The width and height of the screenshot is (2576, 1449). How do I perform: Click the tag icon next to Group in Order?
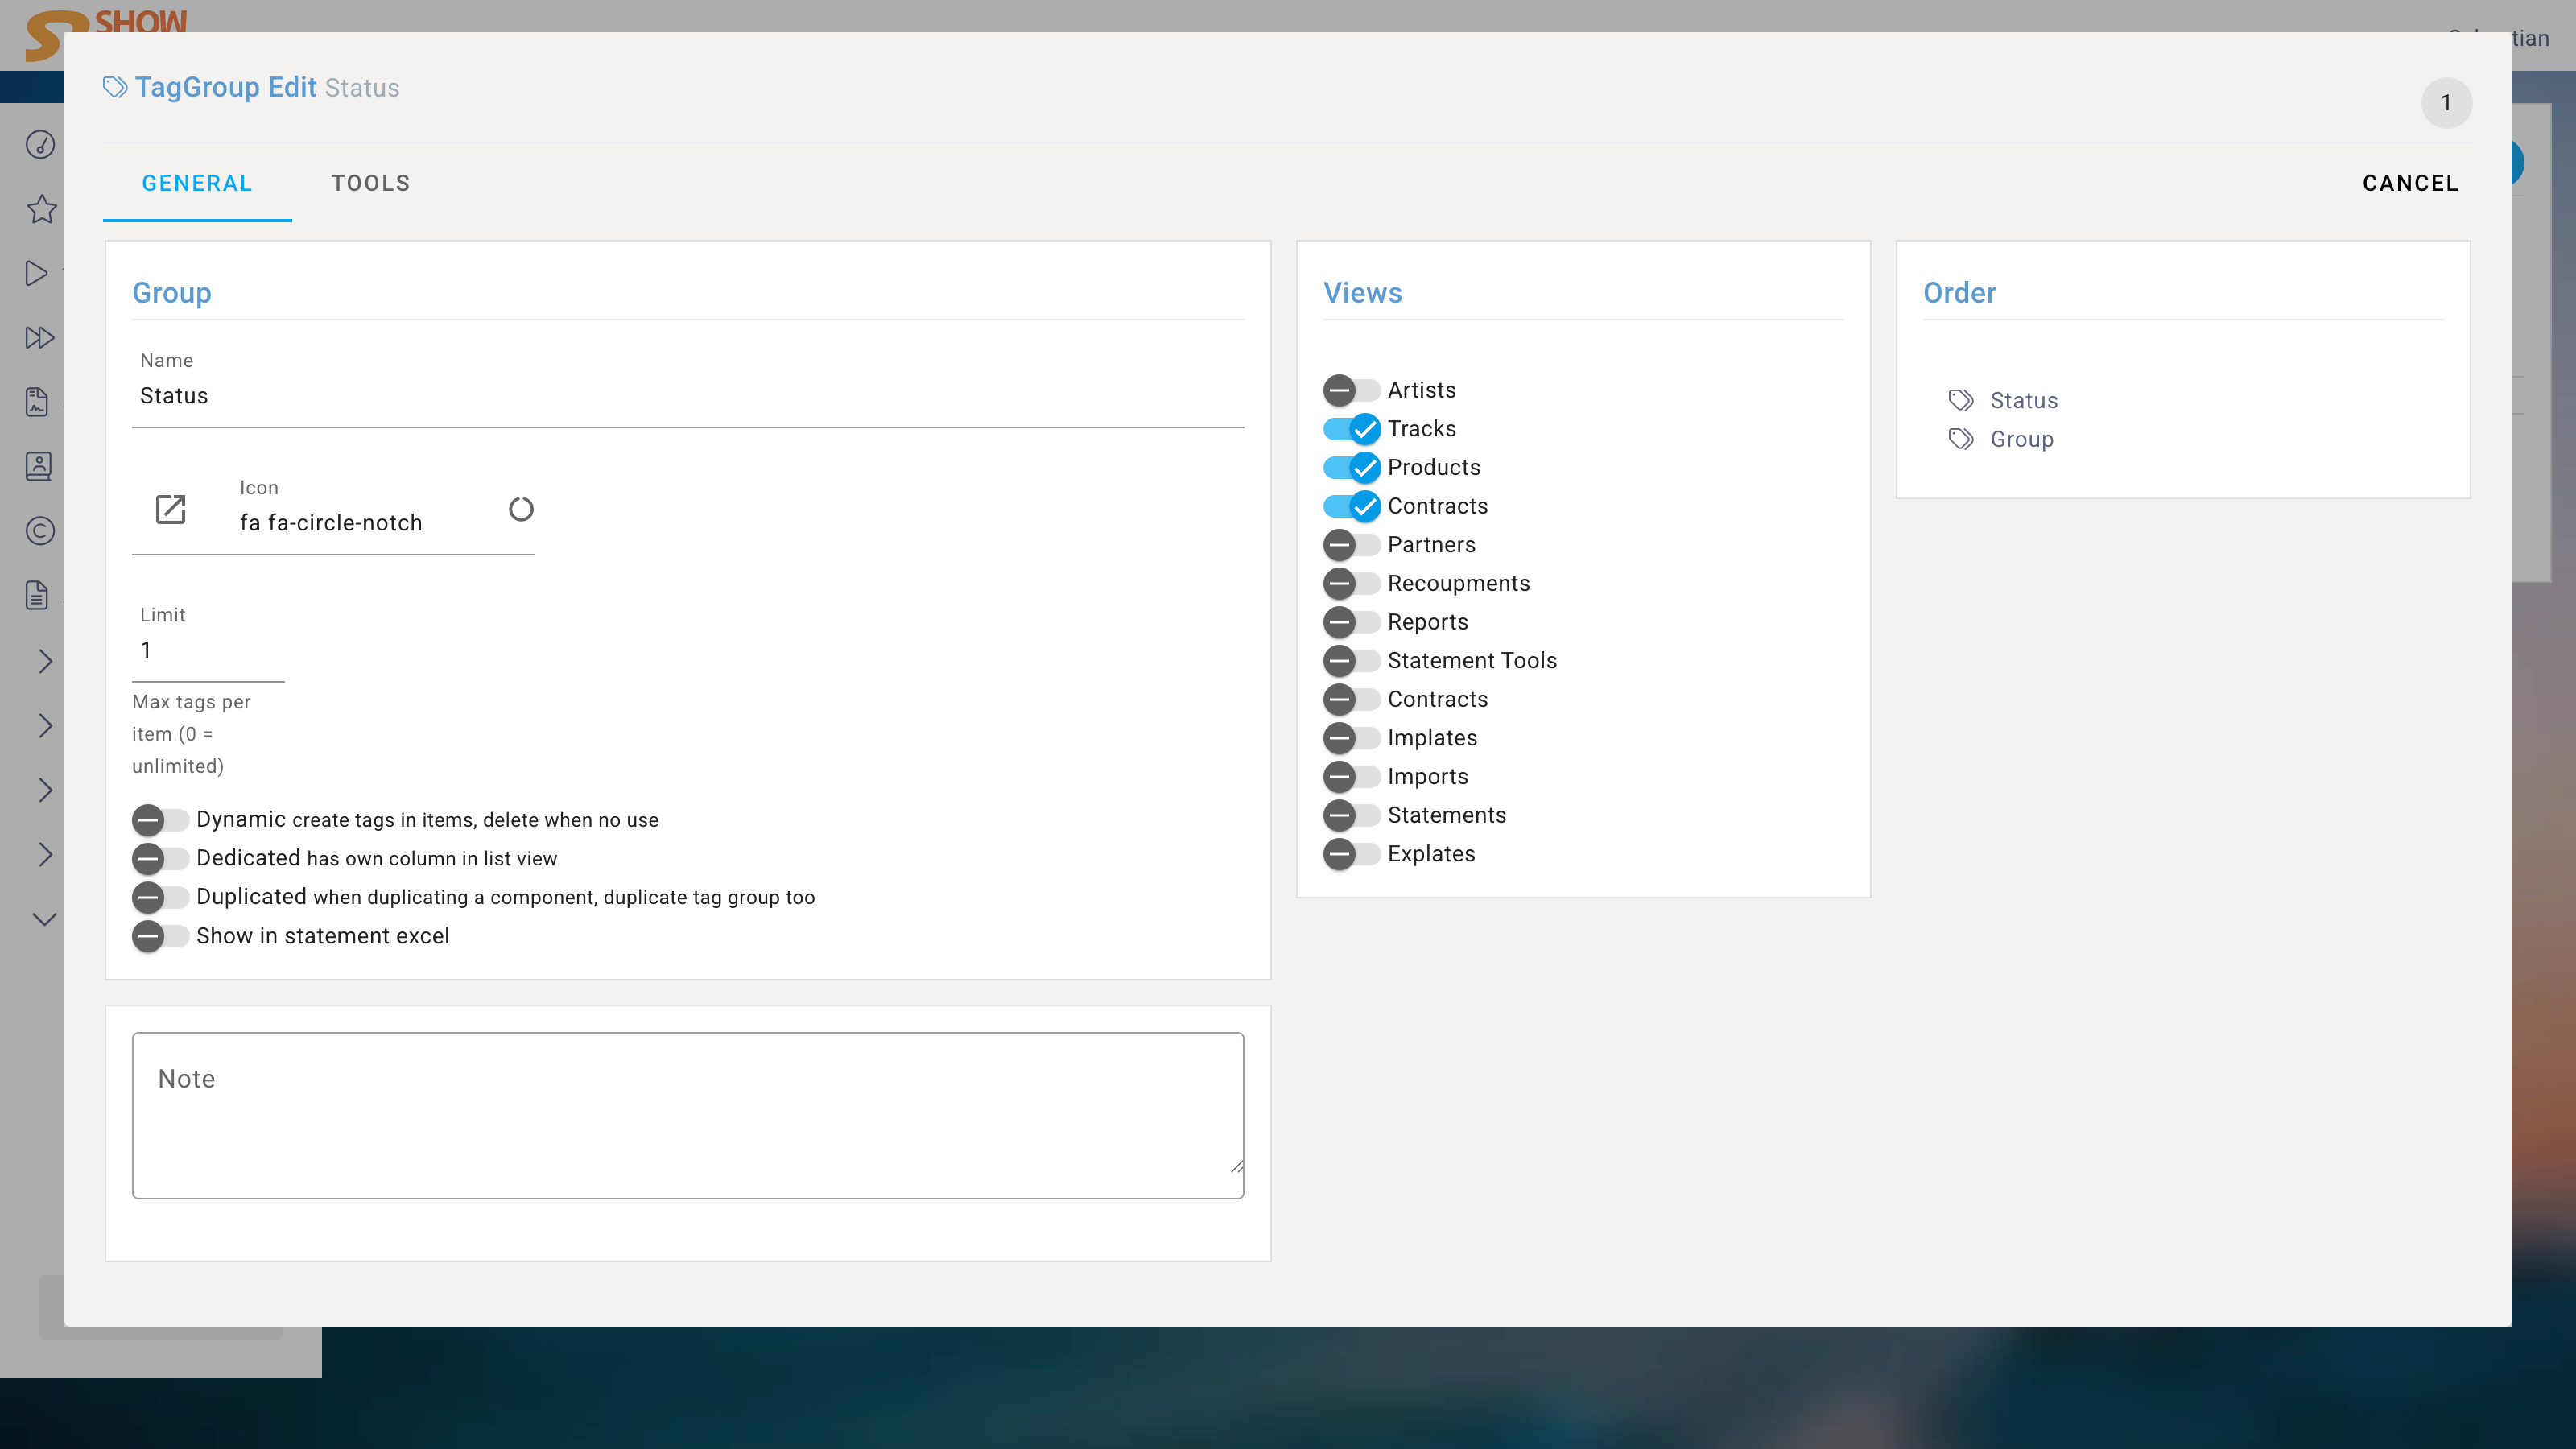tap(1960, 439)
